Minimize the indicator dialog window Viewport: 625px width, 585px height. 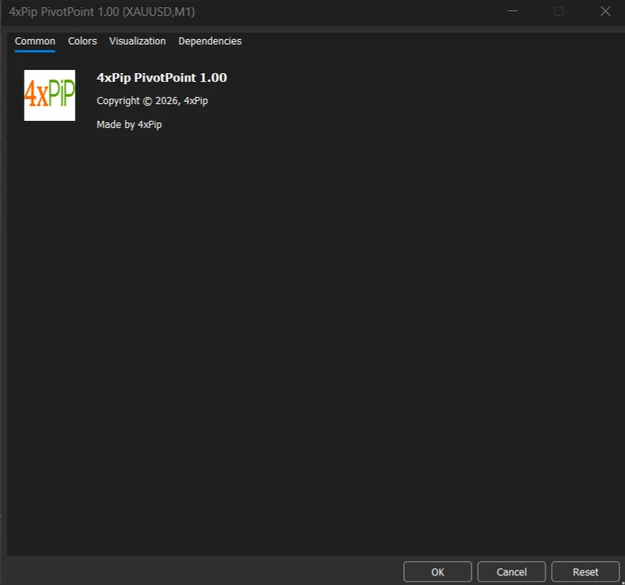coord(512,11)
